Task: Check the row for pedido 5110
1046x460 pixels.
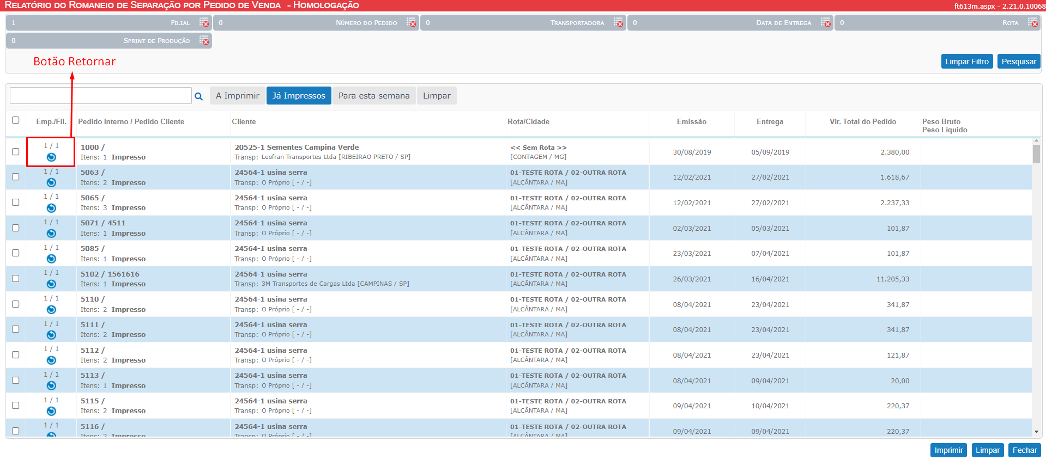Action: click(x=15, y=304)
